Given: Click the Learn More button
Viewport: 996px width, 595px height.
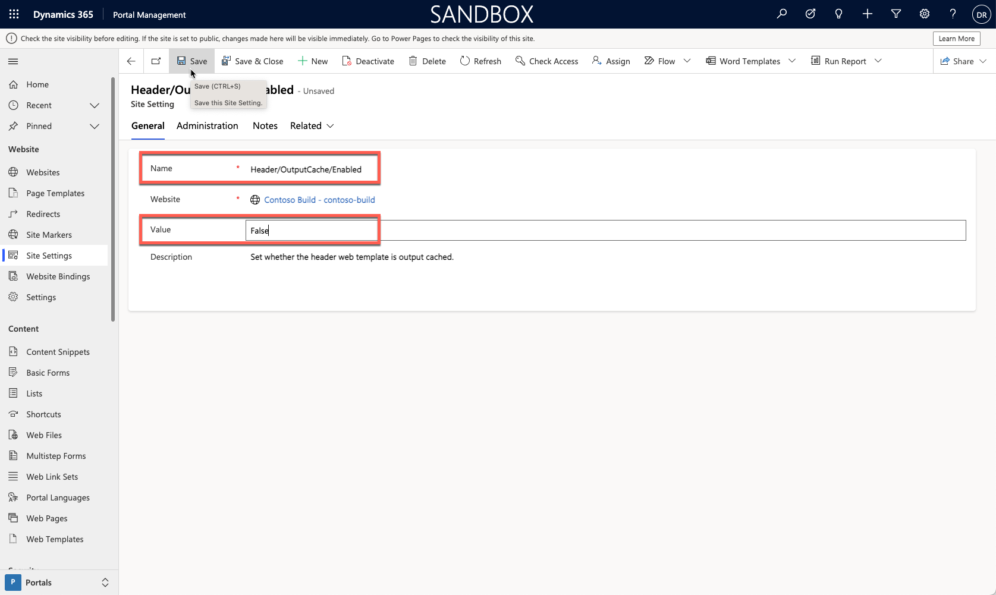Looking at the screenshot, I should [x=956, y=38].
